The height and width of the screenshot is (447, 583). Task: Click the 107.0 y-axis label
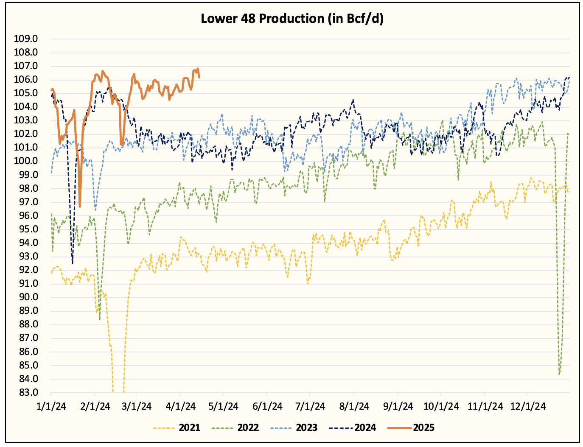(26, 66)
